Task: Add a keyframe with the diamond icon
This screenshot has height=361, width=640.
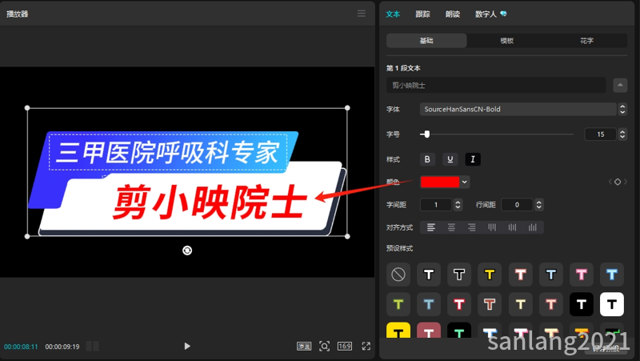Action: (x=618, y=182)
